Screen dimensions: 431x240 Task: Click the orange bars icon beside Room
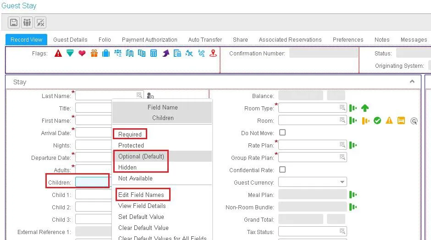pyautogui.click(x=365, y=120)
